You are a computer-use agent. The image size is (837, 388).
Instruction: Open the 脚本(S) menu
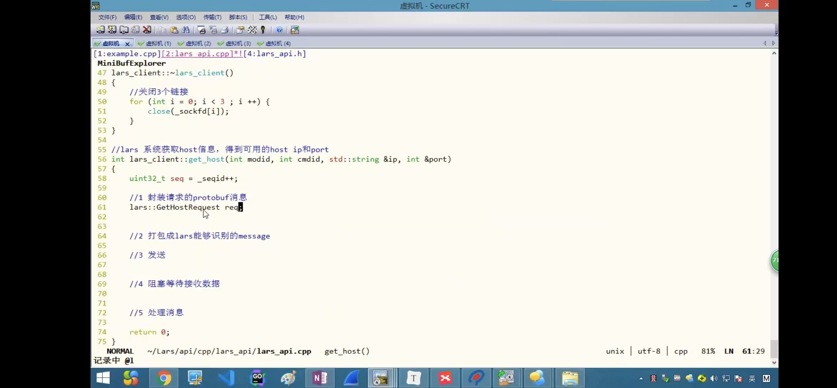pyautogui.click(x=238, y=17)
